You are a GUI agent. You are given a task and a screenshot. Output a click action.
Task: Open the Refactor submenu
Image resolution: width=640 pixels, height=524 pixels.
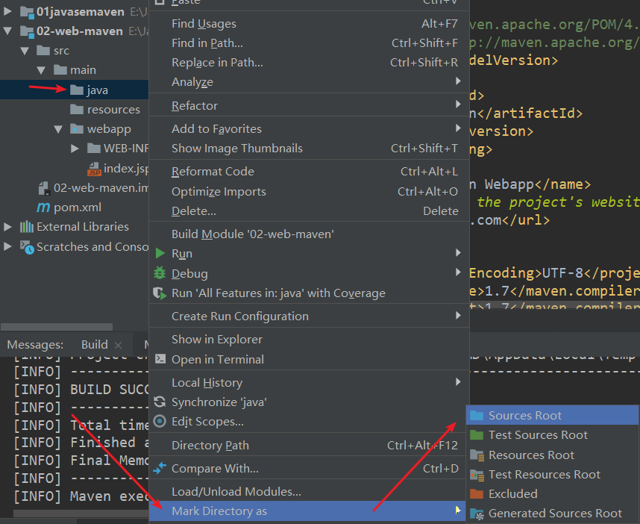click(195, 106)
